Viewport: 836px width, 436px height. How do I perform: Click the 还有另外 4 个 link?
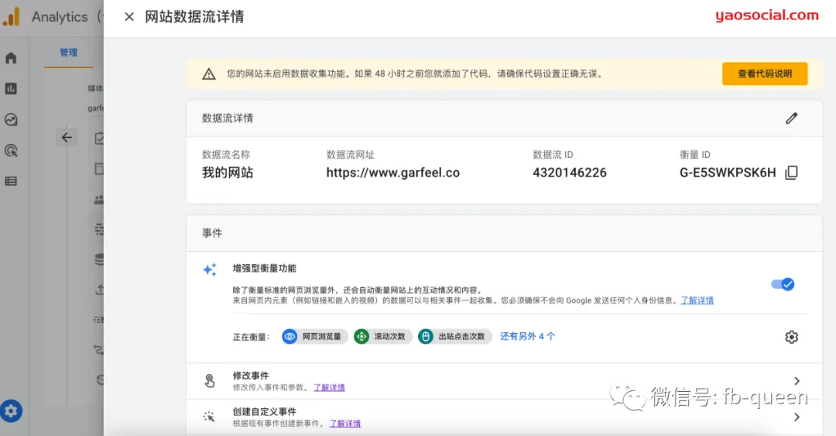527,336
